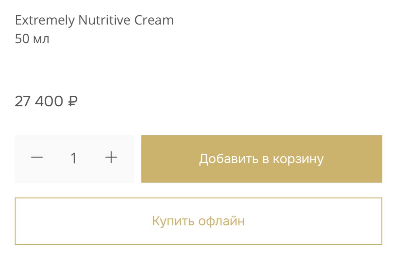Add one more item using plus stepper
Image resolution: width=397 pixels, height=256 pixels.
[111, 158]
